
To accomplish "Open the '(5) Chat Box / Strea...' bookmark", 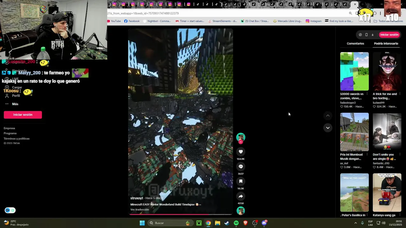I will pos(255,21).
